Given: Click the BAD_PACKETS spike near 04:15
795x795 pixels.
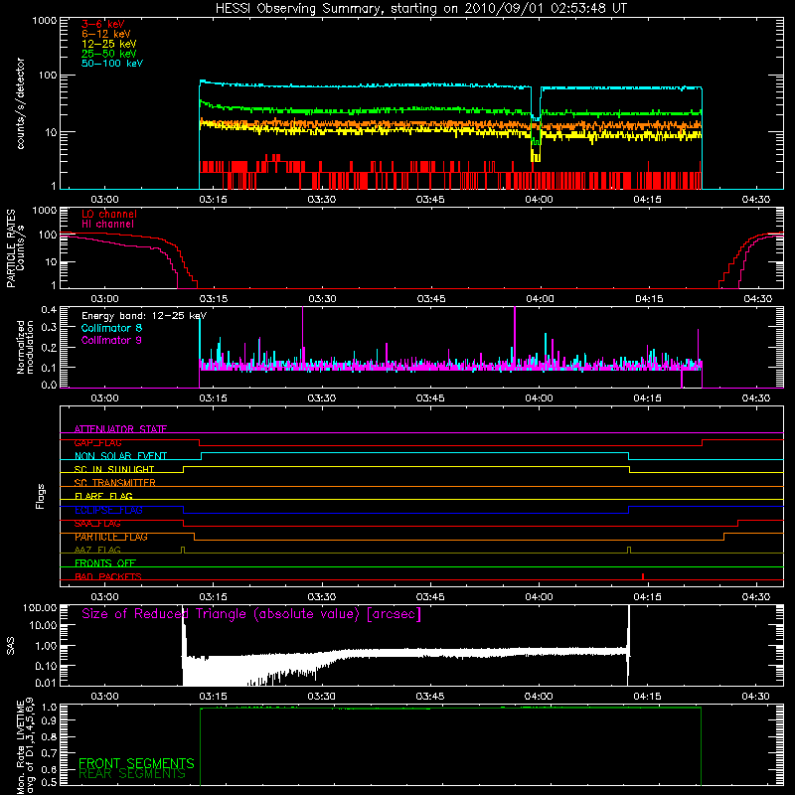Looking at the screenshot, I should pyautogui.click(x=643, y=576).
